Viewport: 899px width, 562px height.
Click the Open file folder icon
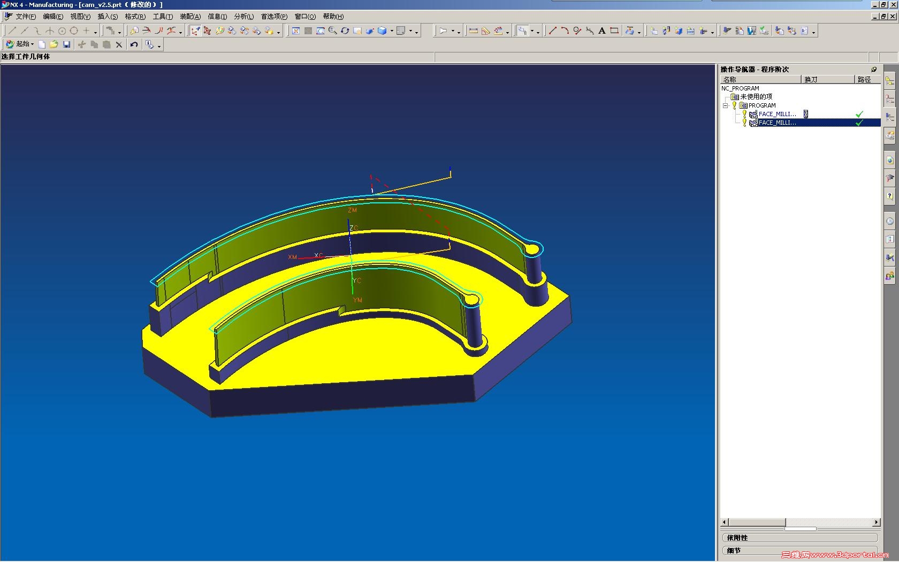pos(54,44)
